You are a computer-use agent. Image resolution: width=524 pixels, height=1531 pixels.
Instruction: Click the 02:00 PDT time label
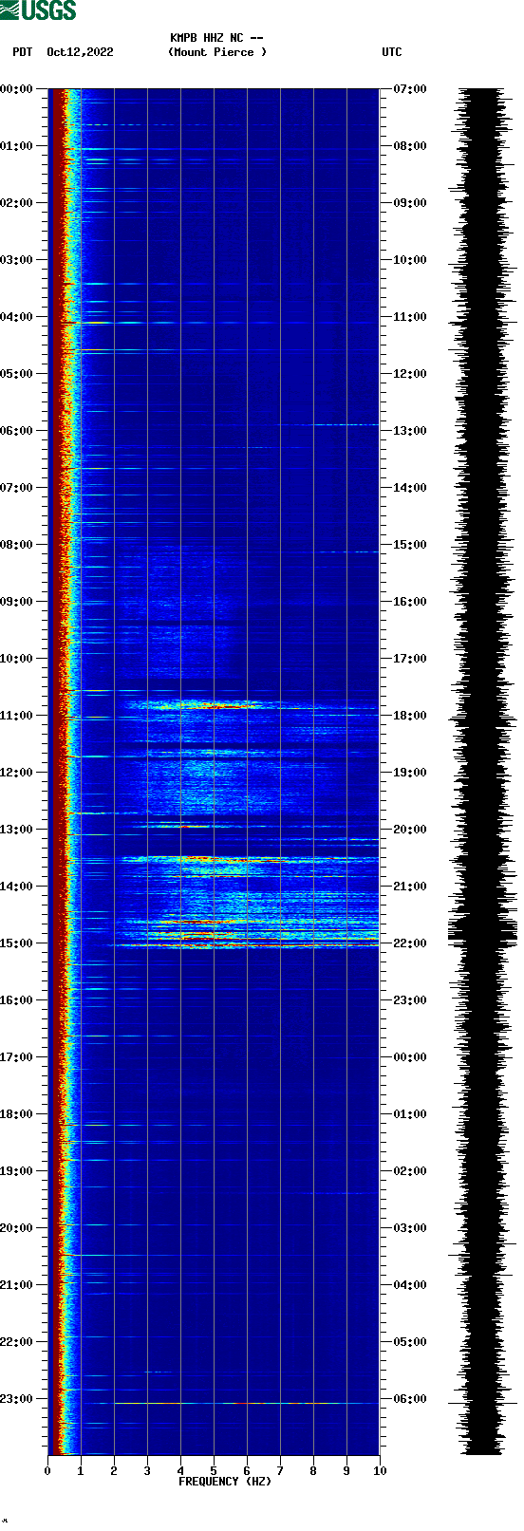16,203
